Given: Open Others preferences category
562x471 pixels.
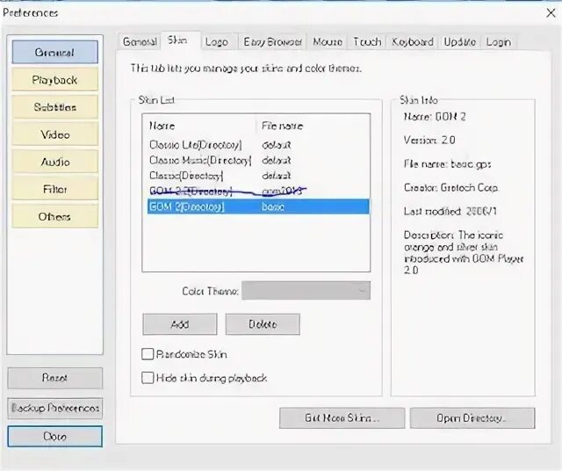Looking at the screenshot, I should (x=54, y=216).
